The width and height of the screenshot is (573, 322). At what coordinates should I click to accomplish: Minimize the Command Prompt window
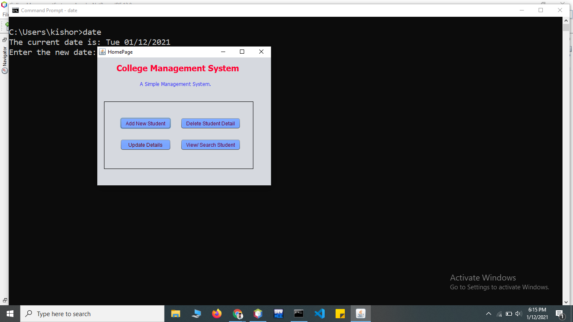pos(521,10)
